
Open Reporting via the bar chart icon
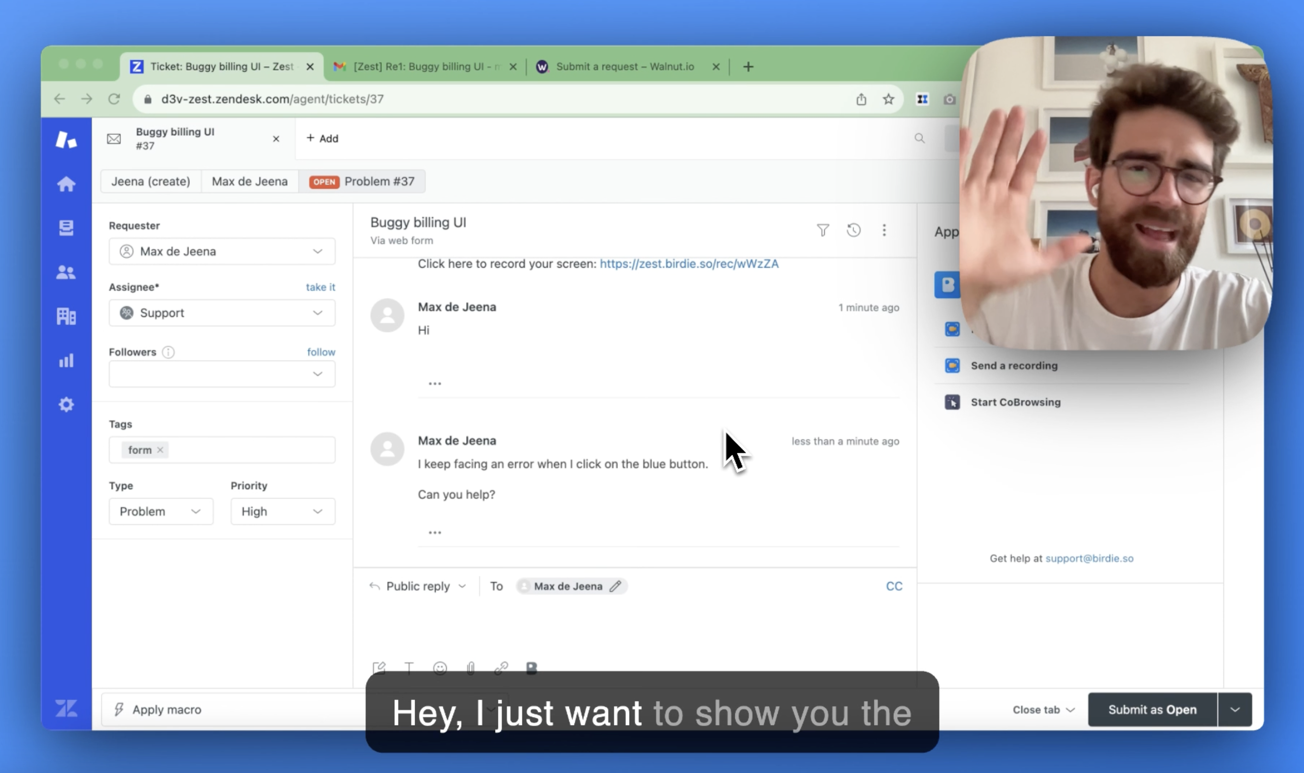tap(66, 360)
